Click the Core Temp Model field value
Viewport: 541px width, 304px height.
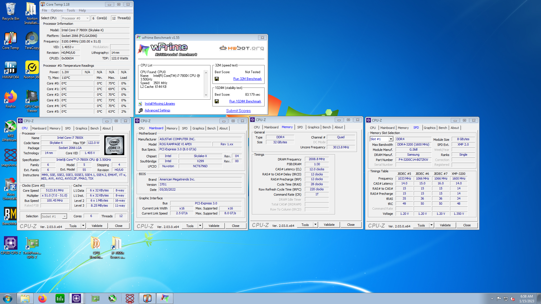coord(95,30)
